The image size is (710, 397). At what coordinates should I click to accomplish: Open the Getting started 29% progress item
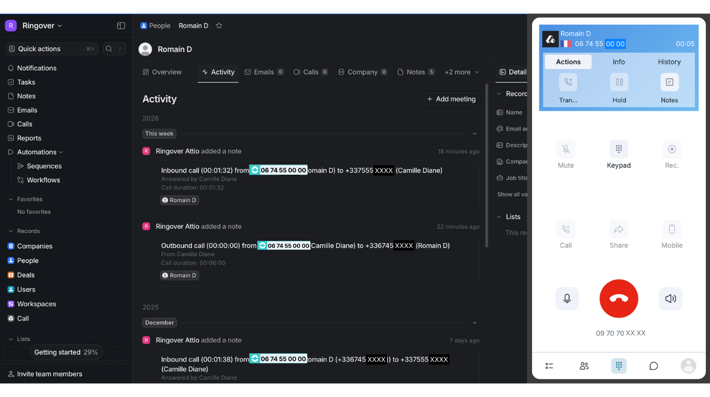(x=66, y=352)
